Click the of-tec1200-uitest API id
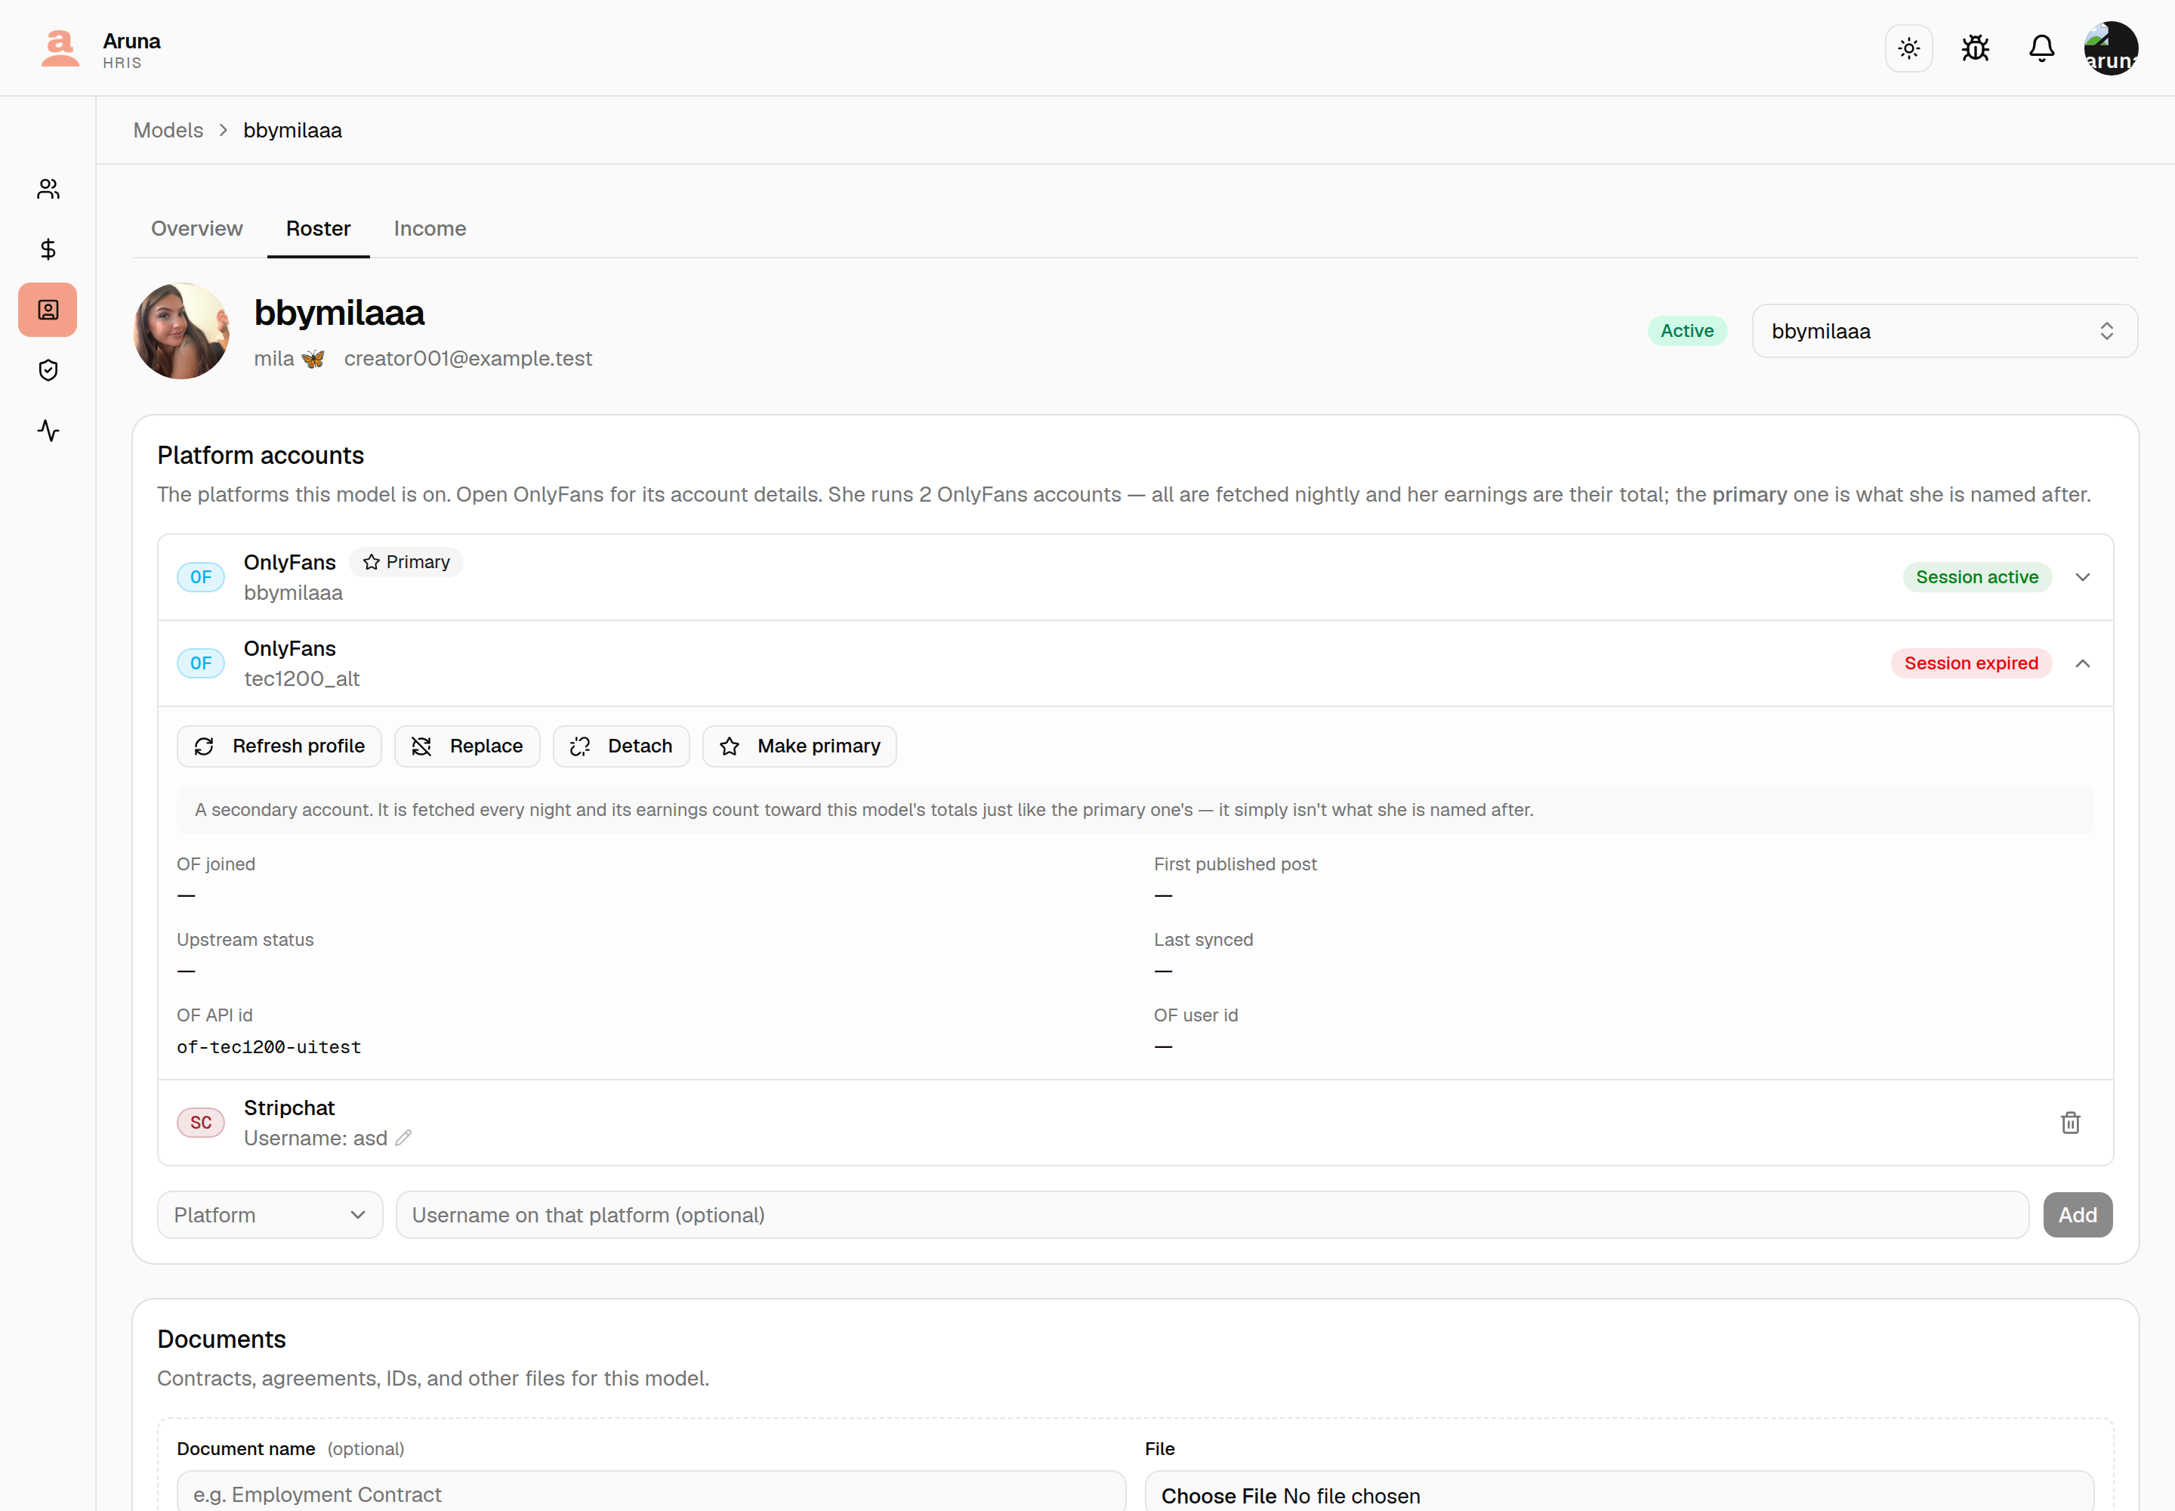Screen dimensions: 2175x1511 point(269,1047)
